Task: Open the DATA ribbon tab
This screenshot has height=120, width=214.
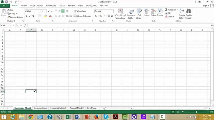Action: 62,6
